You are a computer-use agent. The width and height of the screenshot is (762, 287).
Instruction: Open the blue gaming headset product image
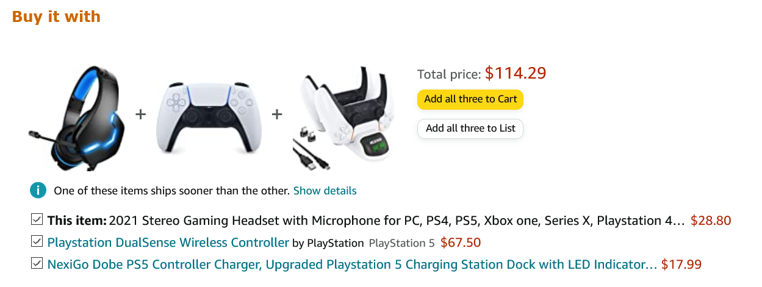click(77, 115)
